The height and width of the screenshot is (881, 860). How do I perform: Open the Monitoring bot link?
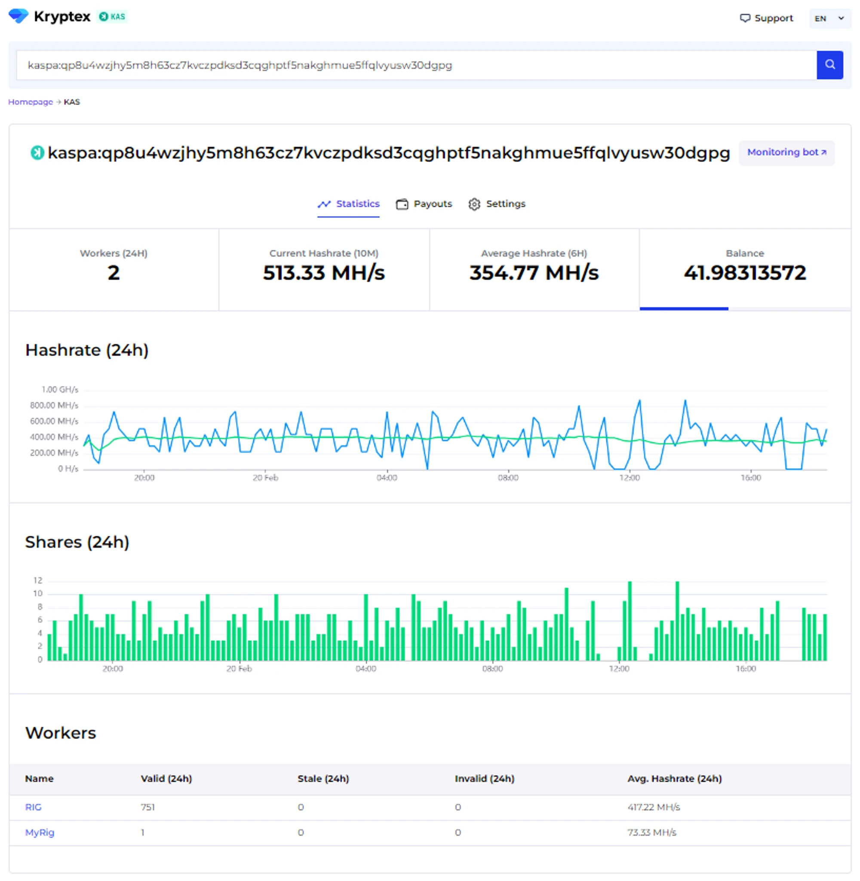(x=786, y=152)
